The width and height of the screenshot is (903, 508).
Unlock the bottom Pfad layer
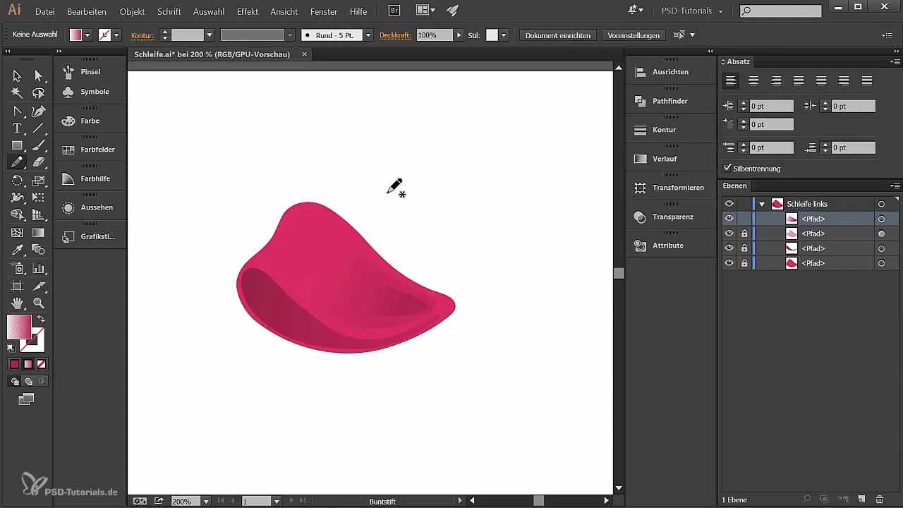pyautogui.click(x=744, y=263)
